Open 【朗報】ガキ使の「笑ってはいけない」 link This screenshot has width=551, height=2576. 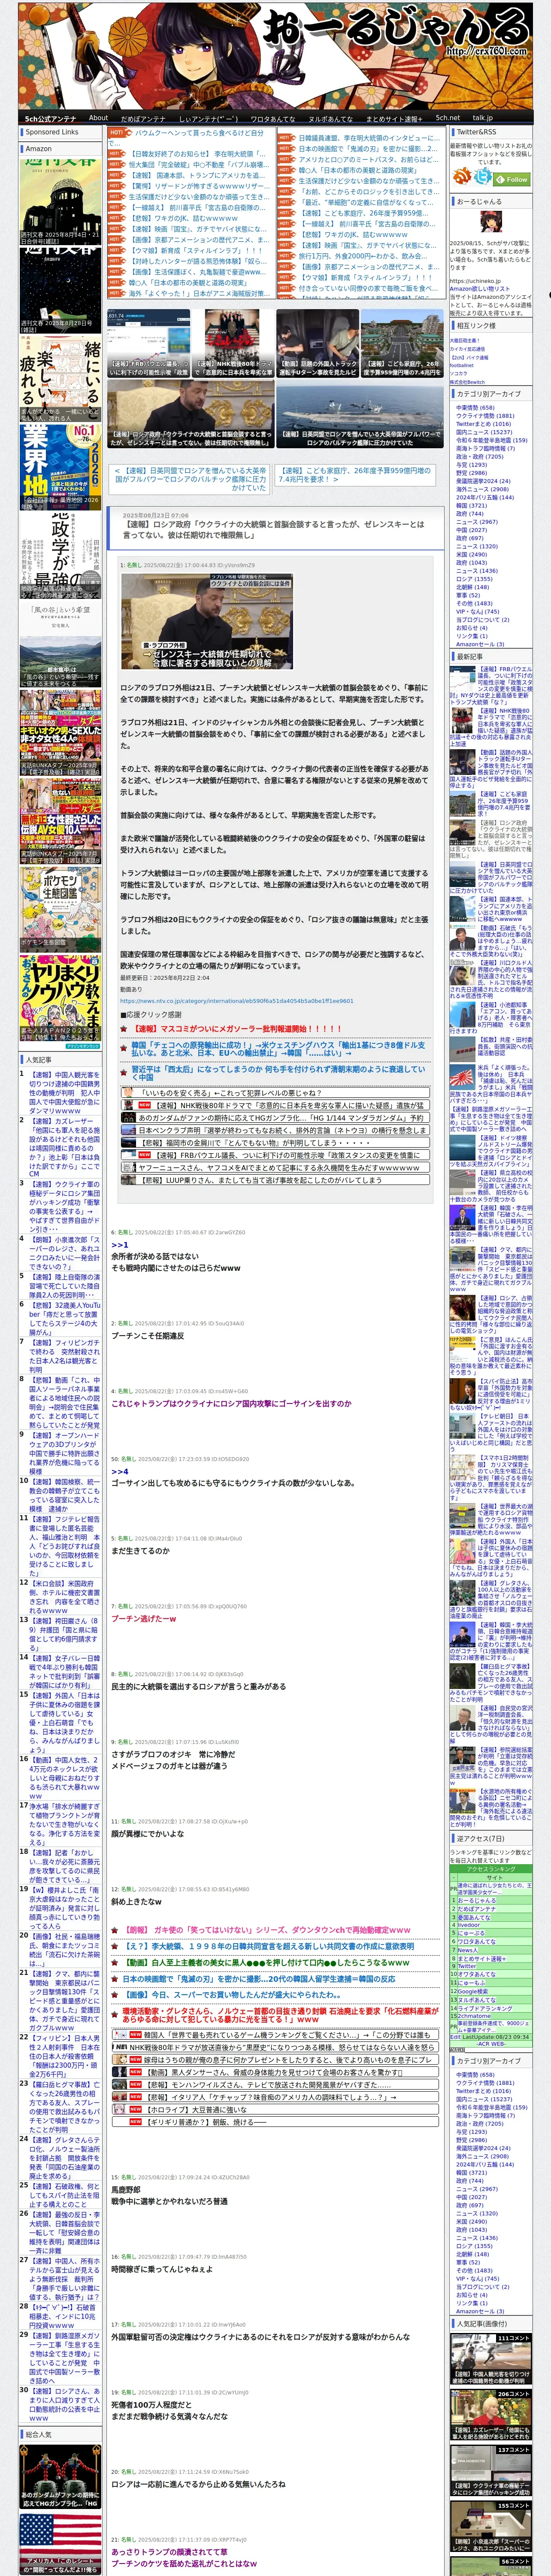pos(266,1929)
